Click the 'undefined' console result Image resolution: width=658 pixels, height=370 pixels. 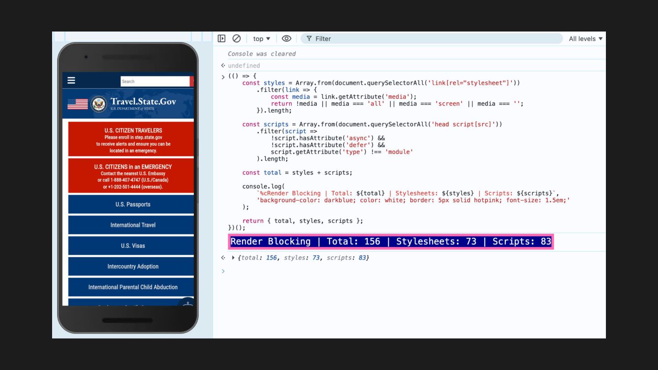click(244, 65)
